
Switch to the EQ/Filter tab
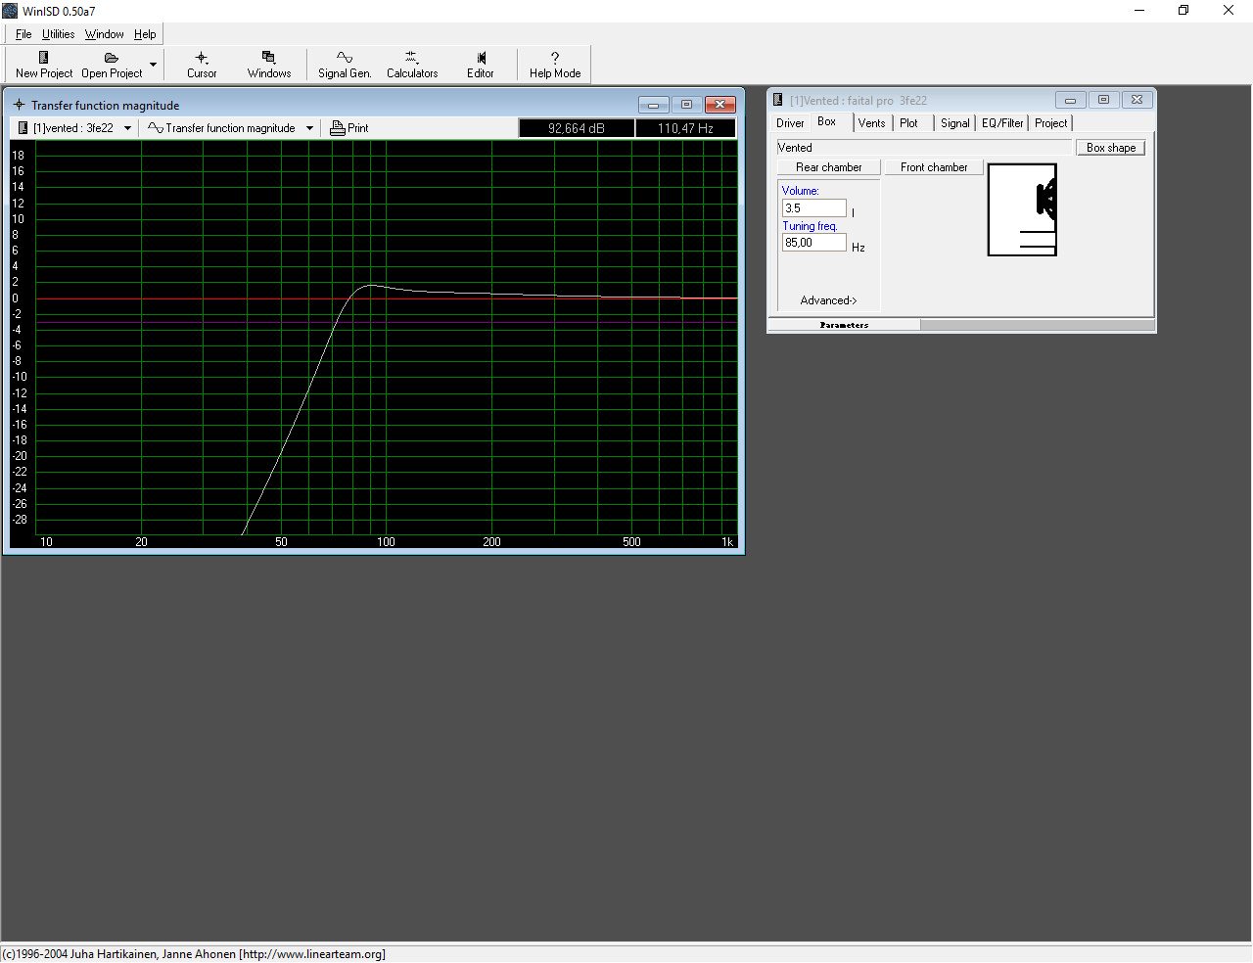pyautogui.click(x=1002, y=123)
